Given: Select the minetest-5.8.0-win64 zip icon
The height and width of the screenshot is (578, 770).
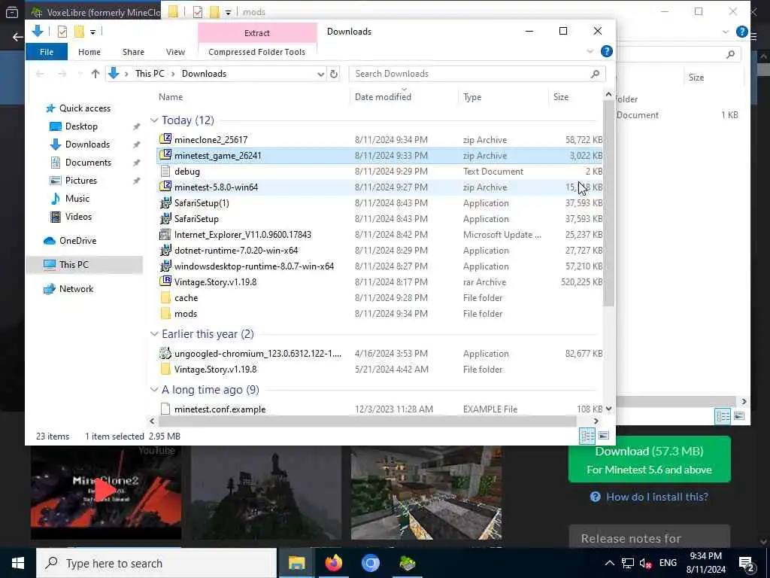Looking at the screenshot, I should (x=165, y=187).
